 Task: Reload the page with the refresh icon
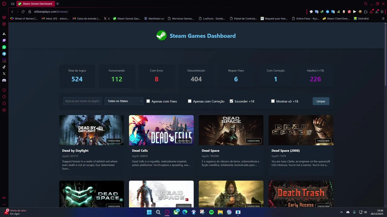23,12
